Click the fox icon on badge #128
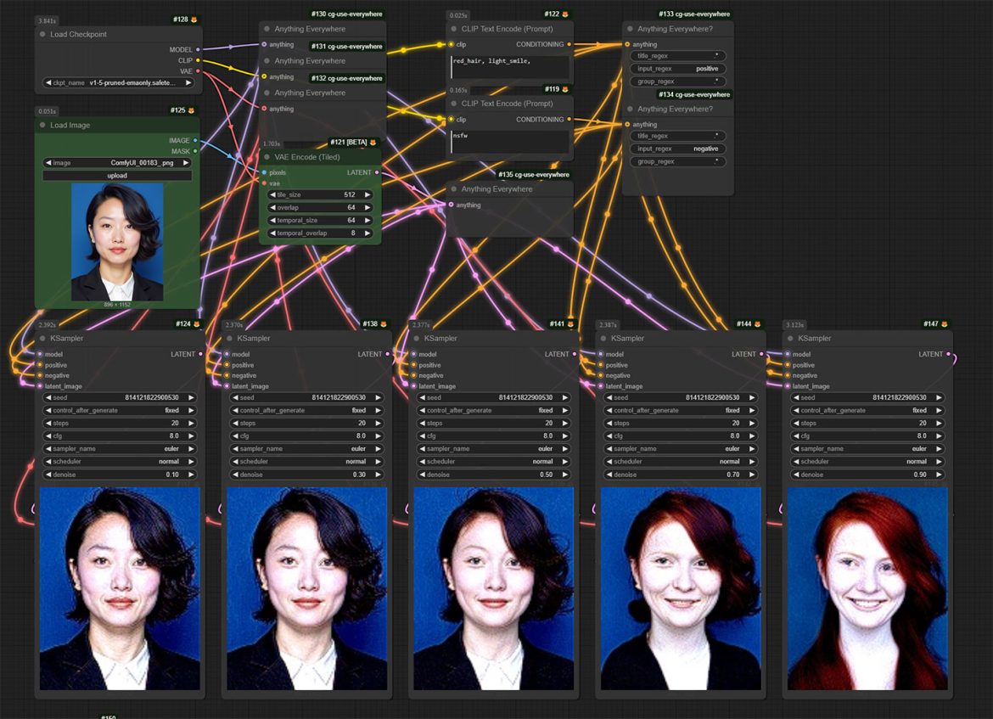 point(194,20)
